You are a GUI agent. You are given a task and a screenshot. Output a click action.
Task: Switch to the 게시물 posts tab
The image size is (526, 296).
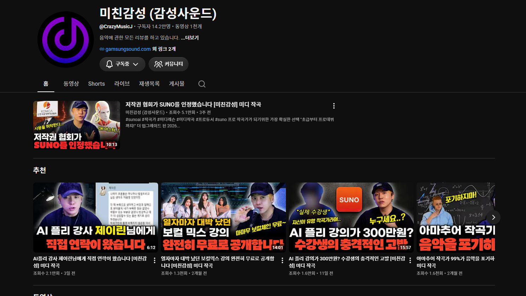click(x=177, y=84)
